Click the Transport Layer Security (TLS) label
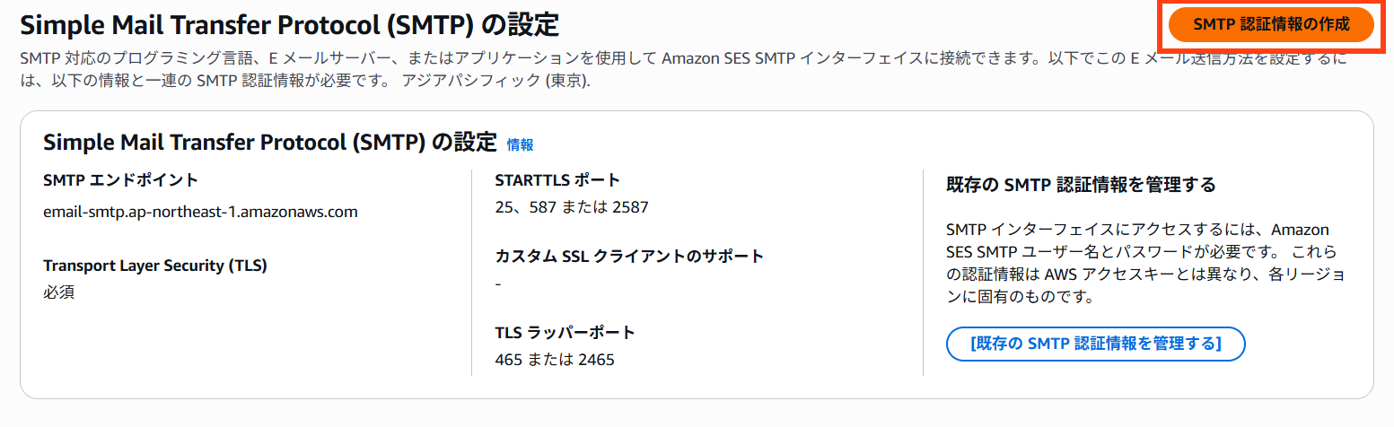Screen dimensions: 1394x427 click(154, 266)
